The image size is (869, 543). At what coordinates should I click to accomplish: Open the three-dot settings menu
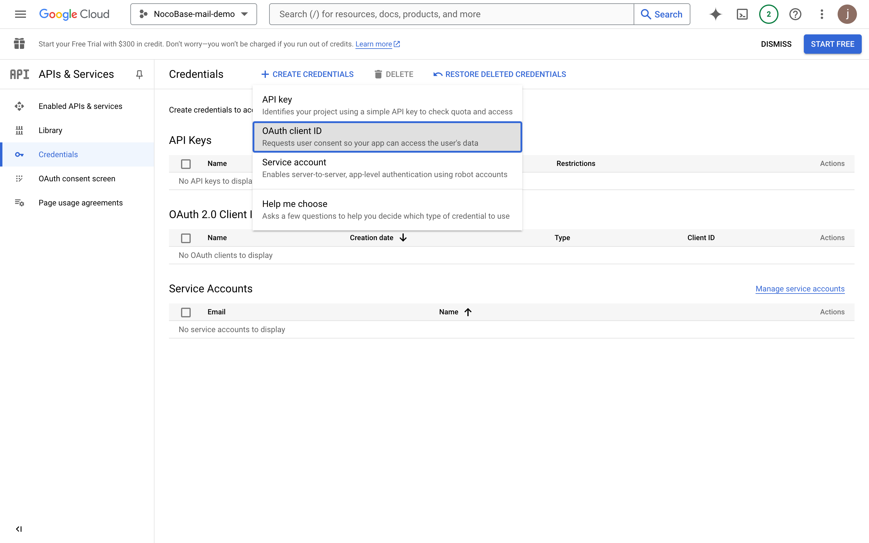tap(822, 14)
